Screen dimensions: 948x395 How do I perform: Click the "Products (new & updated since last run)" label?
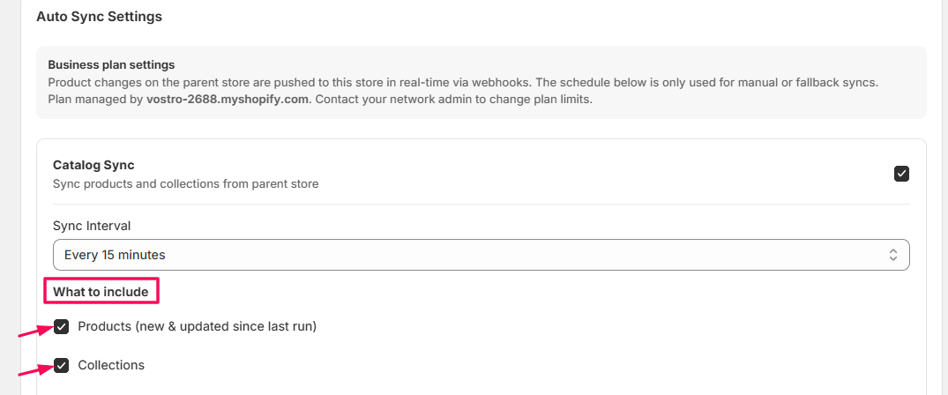197,326
